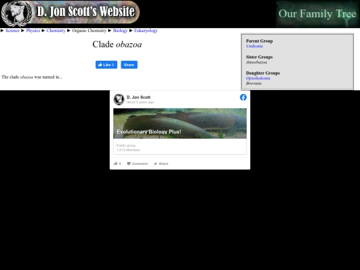Click the Daughter Groups heading

263,73
